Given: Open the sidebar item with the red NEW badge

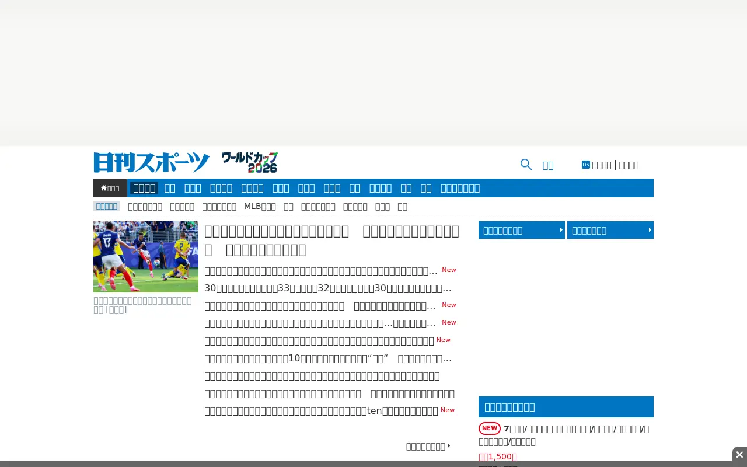Looking at the screenshot, I should pos(564,435).
